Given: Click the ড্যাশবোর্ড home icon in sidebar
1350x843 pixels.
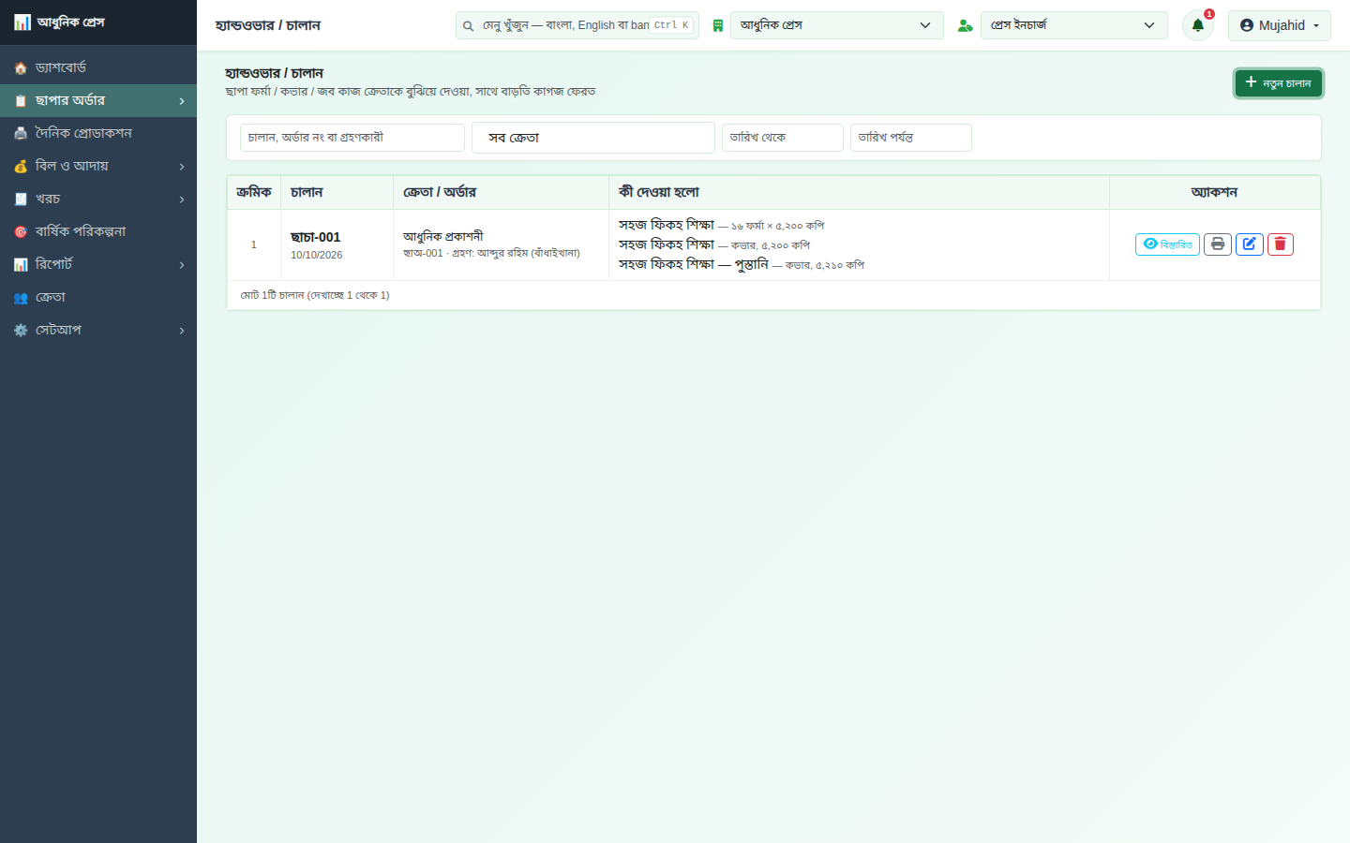Looking at the screenshot, I should [21, 67].
